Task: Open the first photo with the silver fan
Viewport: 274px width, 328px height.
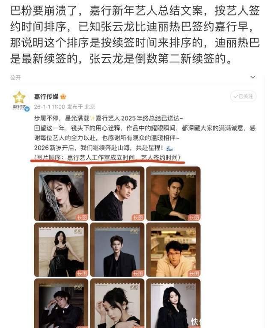Action: (x=61, y=194)
